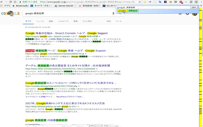Open 'Google 検索結果ページ - Google 検索 ヘルプ' result
Image resolution: width=203 pixels, height=127 pixels.
[65, 50]
